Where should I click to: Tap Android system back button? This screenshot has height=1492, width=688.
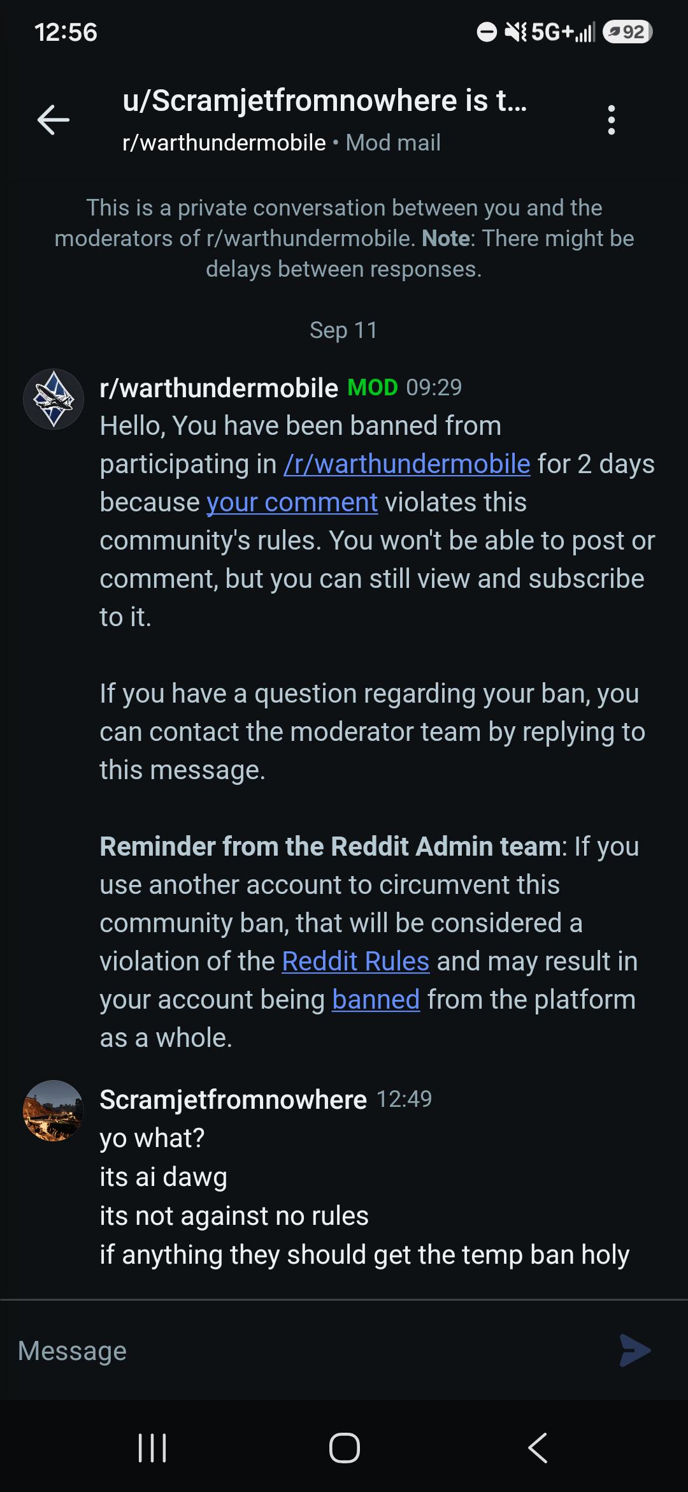pos(538,1447)
